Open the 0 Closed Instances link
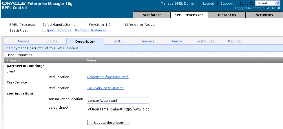Screen dimensions: 283x129 click(91, 30)
